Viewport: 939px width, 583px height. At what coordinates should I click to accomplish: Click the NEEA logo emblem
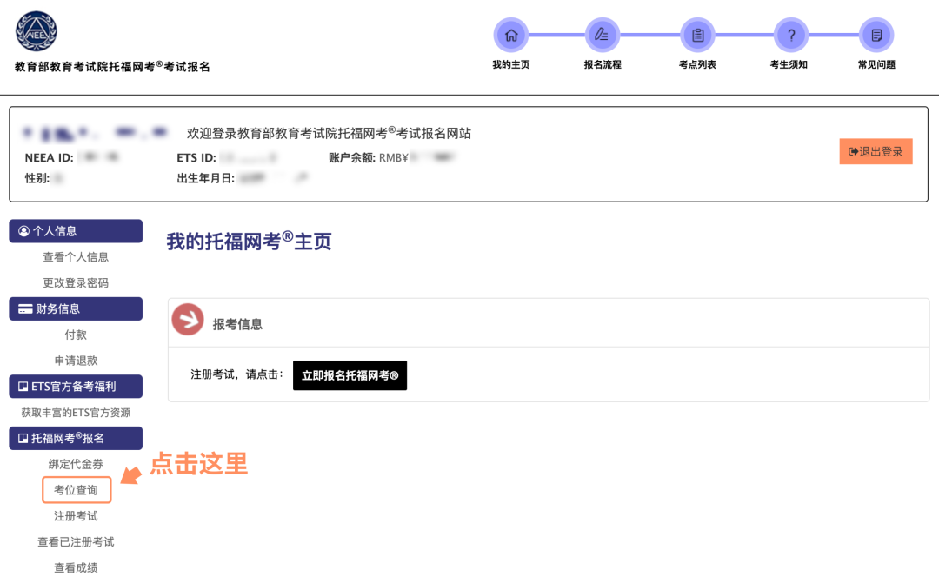coord(37,31)
